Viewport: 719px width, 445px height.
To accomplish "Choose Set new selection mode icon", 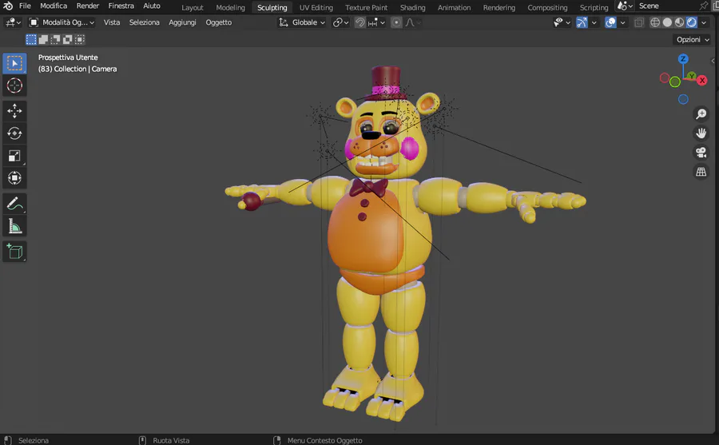I will tap(31, 40).
